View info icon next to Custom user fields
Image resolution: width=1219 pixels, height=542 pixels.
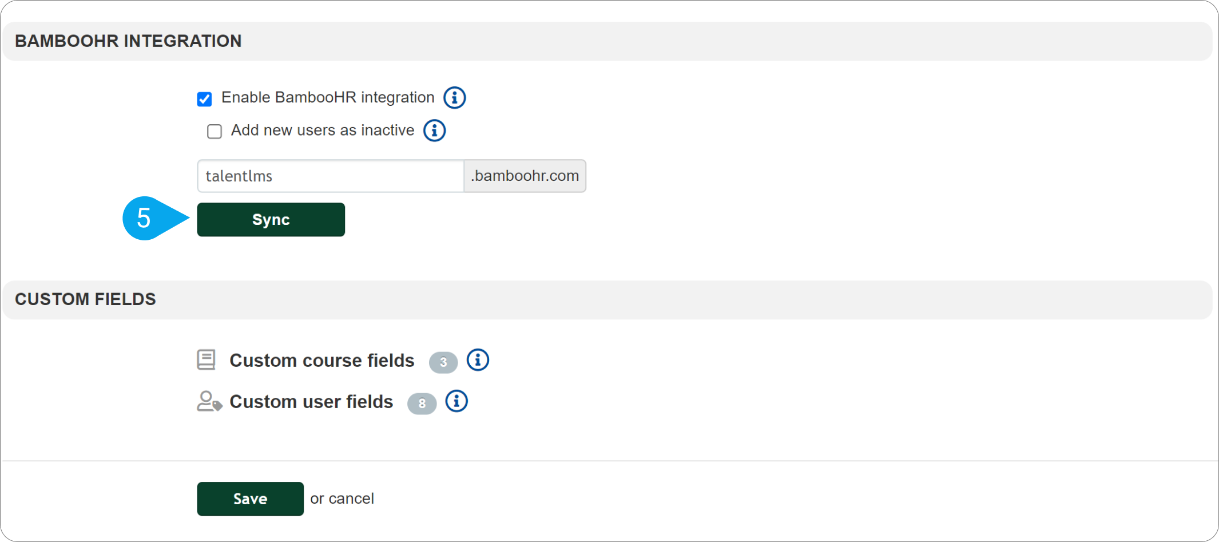(x=456, y=401)
